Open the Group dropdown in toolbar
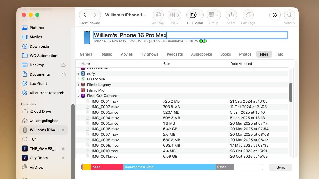This screenshot has height=179, width=319. (214, 15)
